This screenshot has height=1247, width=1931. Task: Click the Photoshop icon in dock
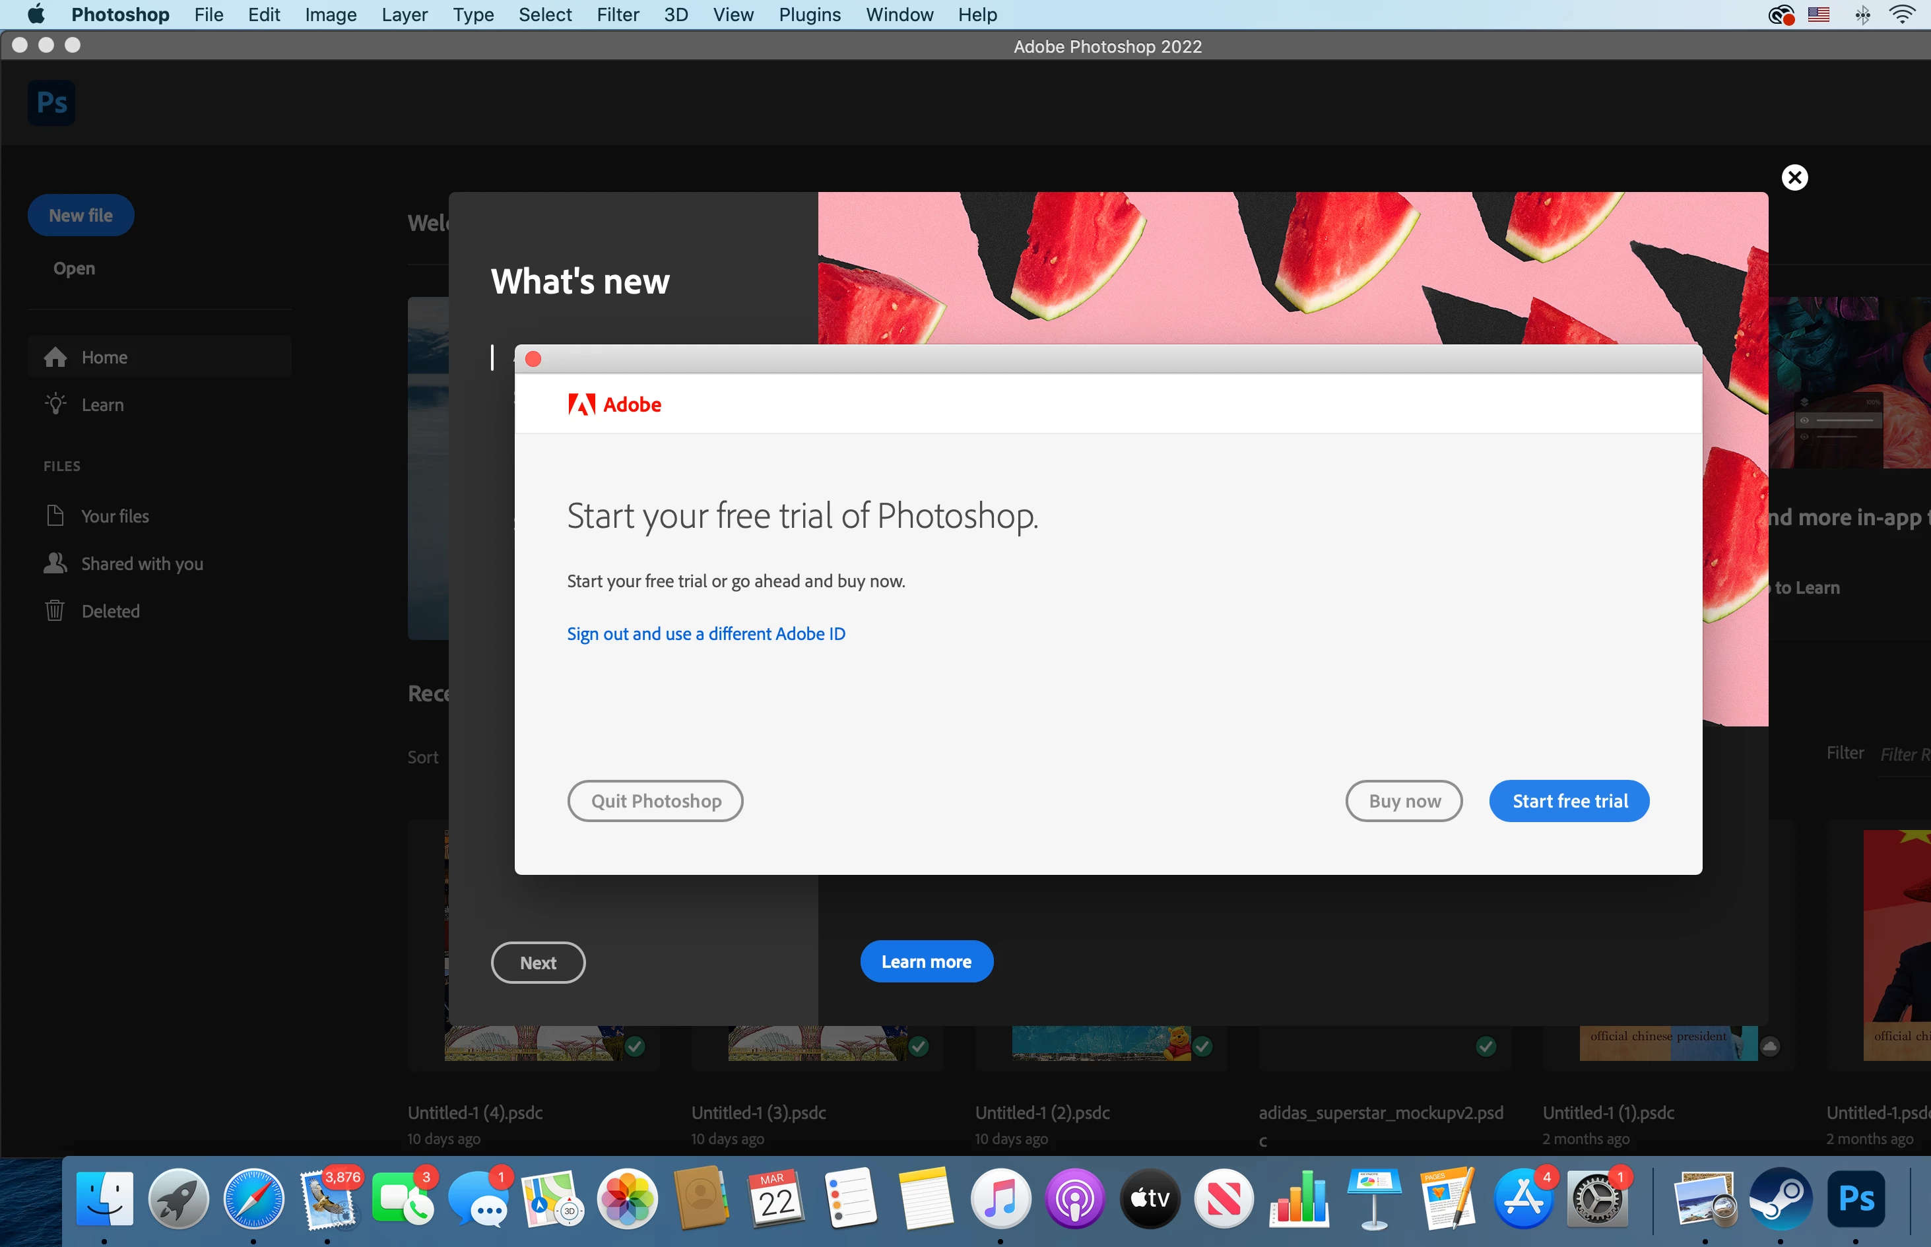1856,1200
